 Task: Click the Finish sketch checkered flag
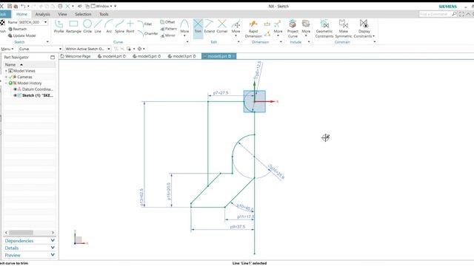click(x=2, y=23)
